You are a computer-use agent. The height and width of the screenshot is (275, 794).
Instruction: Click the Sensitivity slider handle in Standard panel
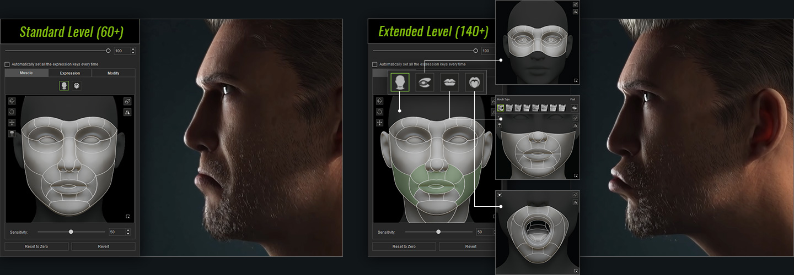coord(71,232)
